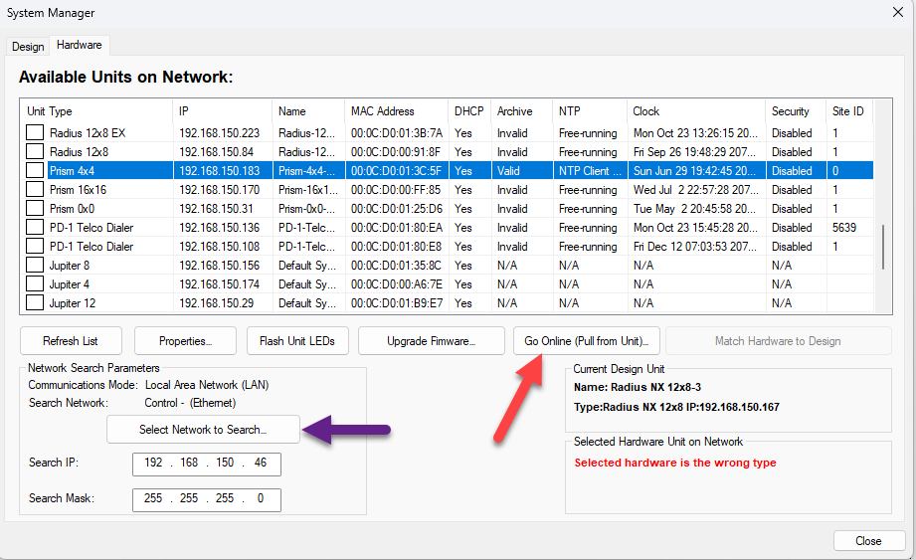Switch to the Design tab
Viewport: 916px width, 560px height.
[28, 47]
